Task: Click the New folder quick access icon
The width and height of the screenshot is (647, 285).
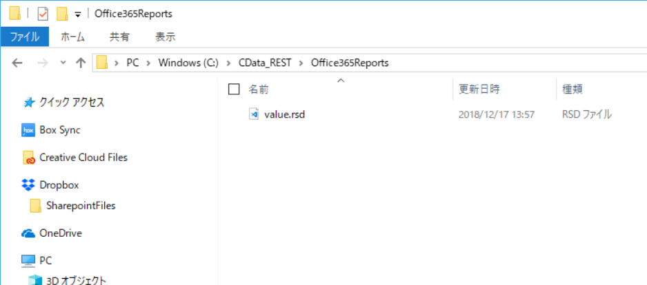Action: (62, 14)
